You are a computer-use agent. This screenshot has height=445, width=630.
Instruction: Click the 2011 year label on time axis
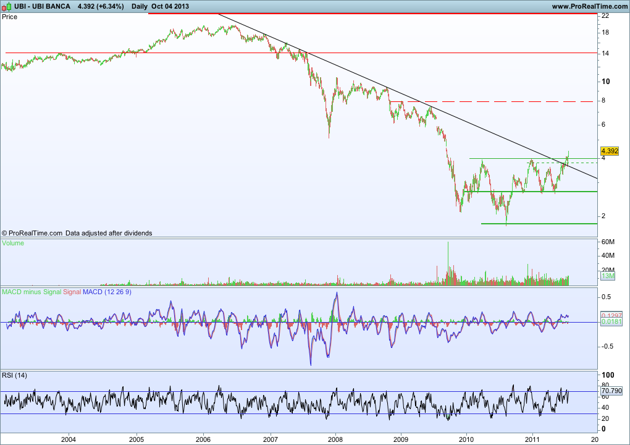(532, 439)
